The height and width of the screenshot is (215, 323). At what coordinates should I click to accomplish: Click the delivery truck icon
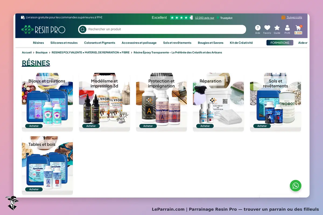23,17
